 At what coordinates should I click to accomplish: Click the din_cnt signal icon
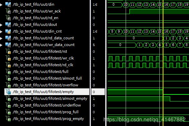(8, 31)
